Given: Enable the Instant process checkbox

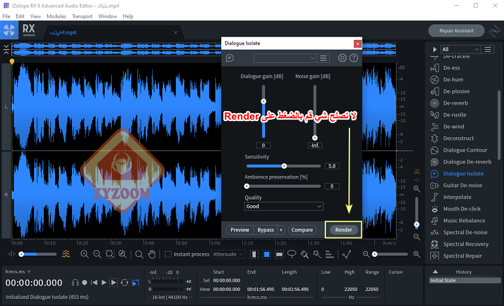Looking at the screenshot, I should pos(168,254).
